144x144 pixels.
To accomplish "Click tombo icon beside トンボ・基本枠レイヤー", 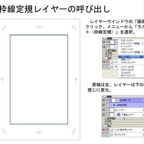I will (112, 130).
